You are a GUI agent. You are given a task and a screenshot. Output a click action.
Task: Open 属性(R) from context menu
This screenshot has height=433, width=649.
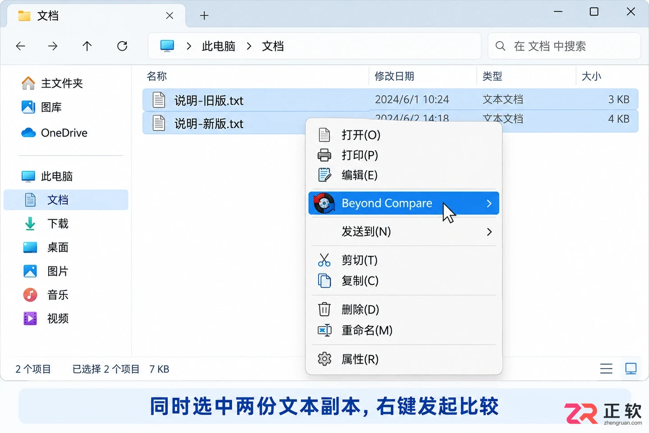click(x=404, y=359)
